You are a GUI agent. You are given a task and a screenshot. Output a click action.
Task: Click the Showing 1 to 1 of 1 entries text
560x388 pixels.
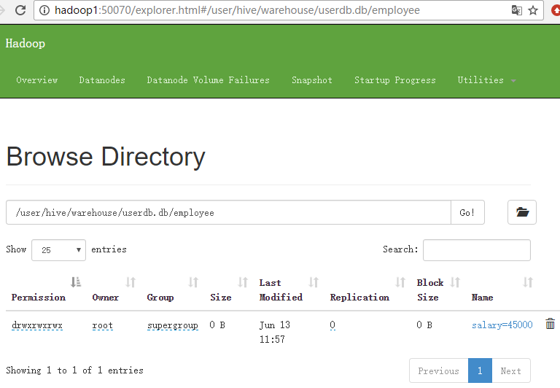point(74,370)
